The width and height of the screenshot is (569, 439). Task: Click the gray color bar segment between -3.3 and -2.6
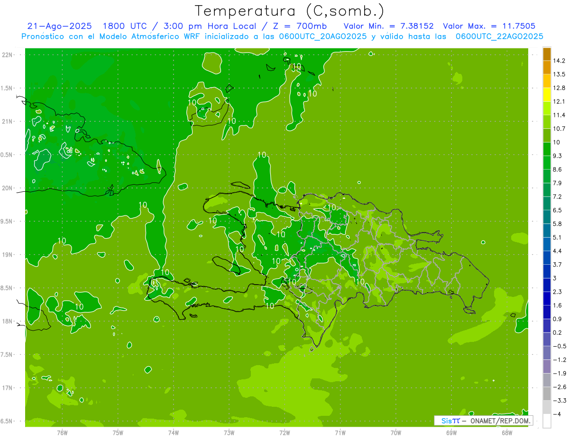547,394
